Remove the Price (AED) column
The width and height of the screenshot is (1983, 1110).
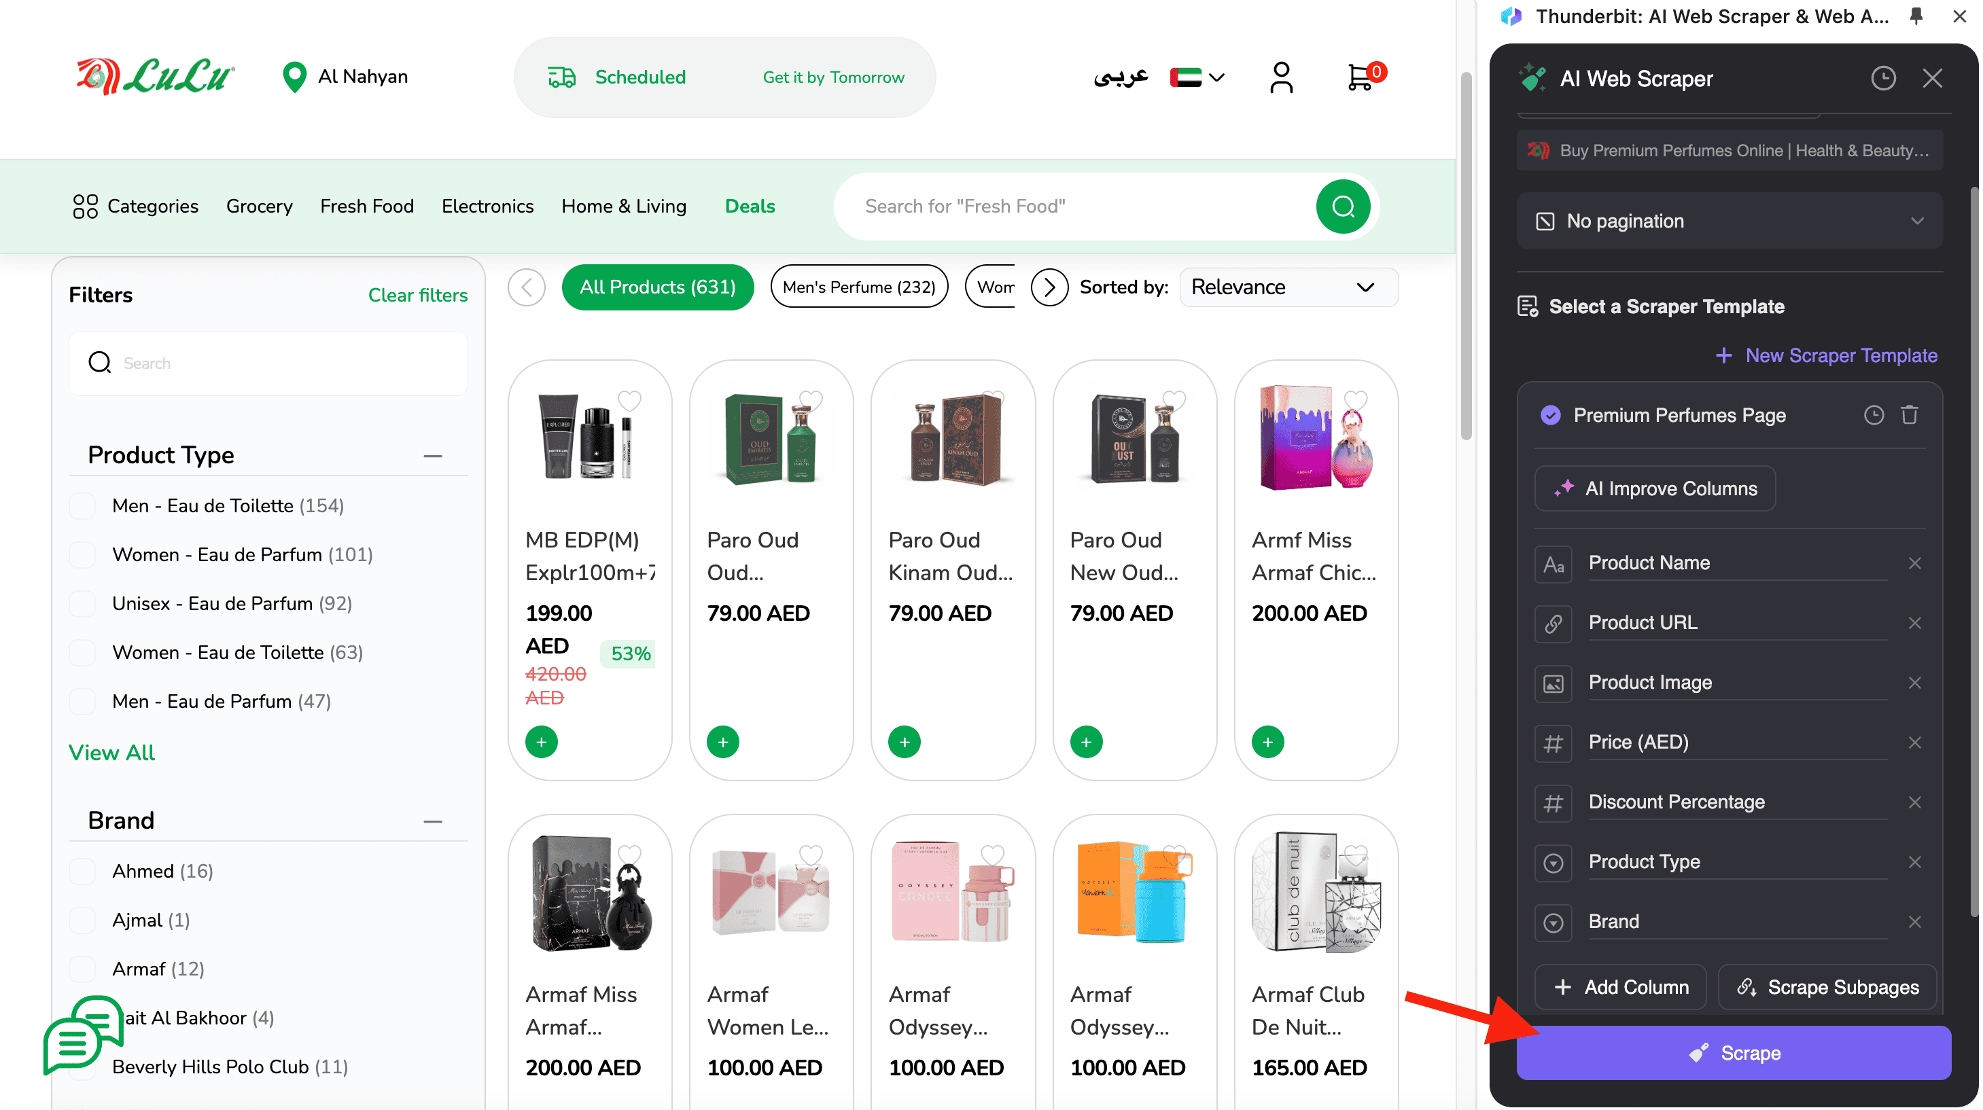(x=1915, y=742)
